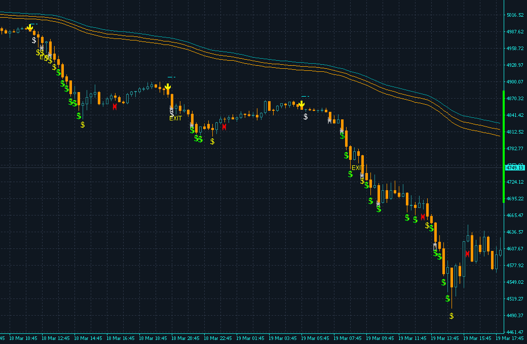Click the white $ marker below the 05:45 sell arrow
The width and height of the screenshot is (527, 344).
coord(306,117)
